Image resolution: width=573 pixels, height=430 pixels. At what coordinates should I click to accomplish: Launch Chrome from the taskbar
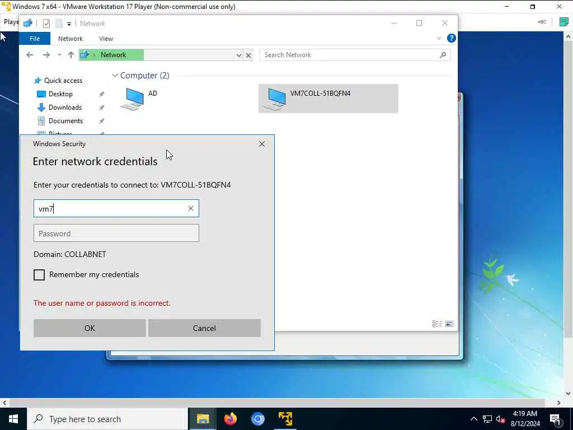coord(257,419)
